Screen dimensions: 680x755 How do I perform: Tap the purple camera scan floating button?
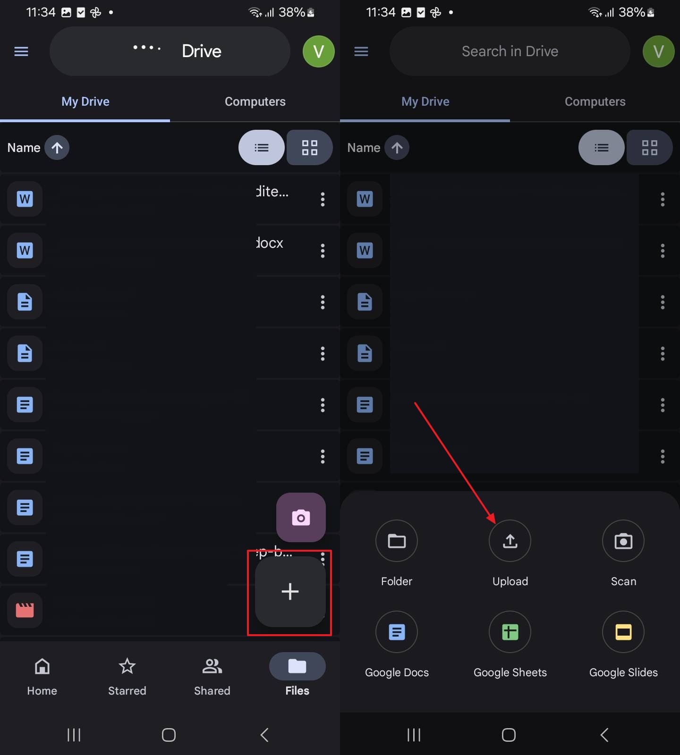coord(301,518)
